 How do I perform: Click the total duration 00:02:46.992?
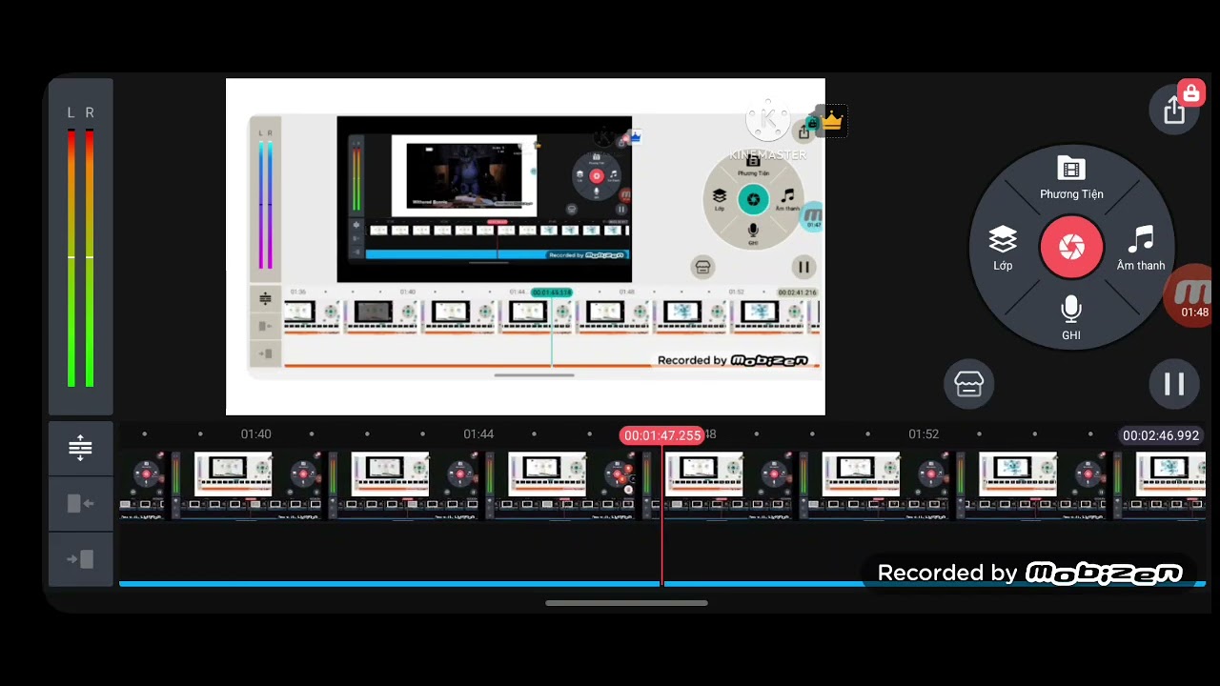click(1161, 435)
